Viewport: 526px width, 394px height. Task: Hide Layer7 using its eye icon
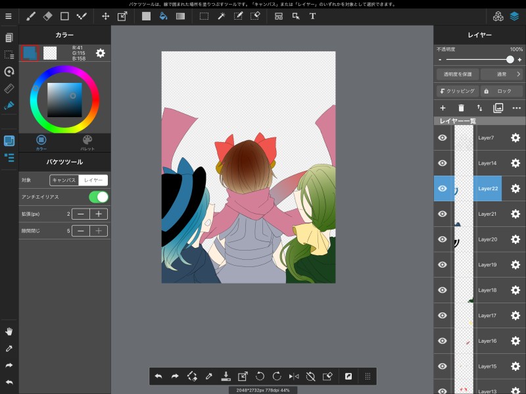point(442,137)
